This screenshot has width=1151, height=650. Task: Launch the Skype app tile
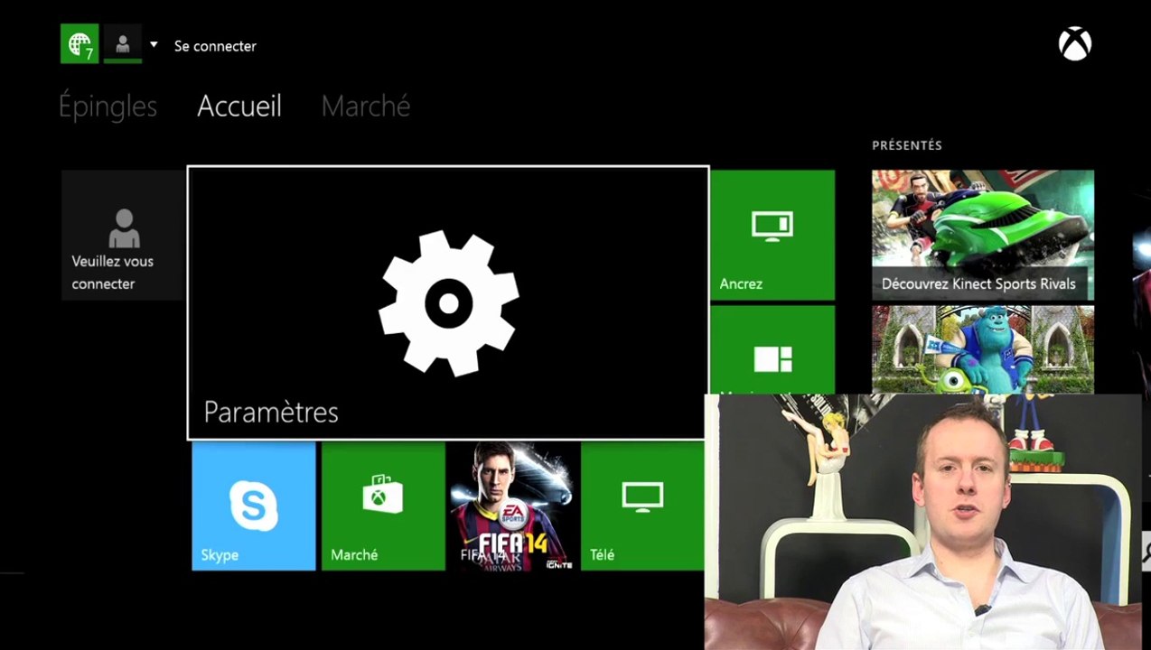[x=254, y=506]
